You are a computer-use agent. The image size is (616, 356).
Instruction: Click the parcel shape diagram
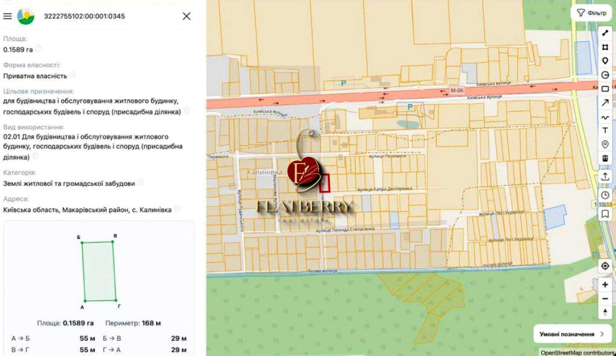[99, 271]
